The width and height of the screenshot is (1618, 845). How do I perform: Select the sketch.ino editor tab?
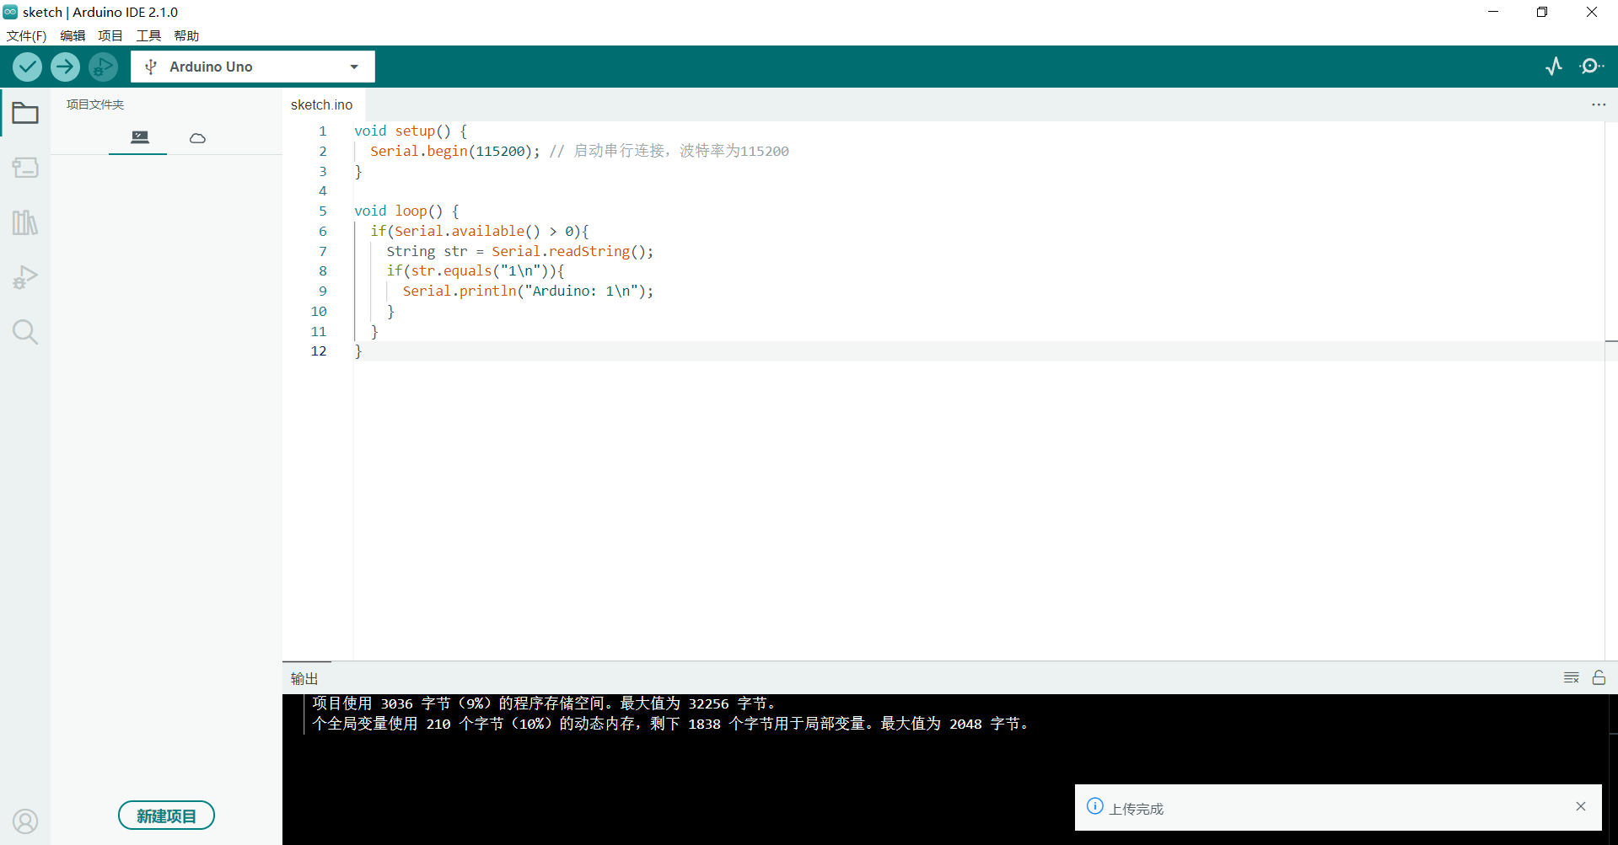point(321,104)
